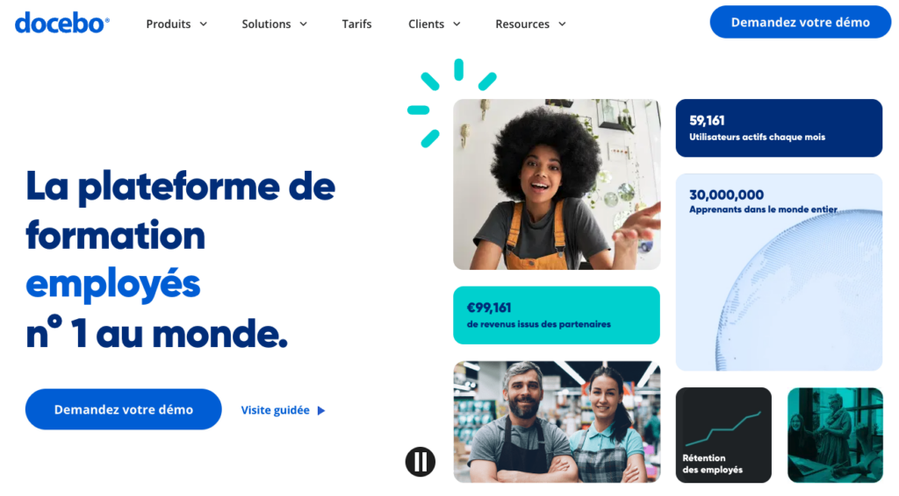
Task: Expand the Clients chevron
Action: (x=457, y=24)
